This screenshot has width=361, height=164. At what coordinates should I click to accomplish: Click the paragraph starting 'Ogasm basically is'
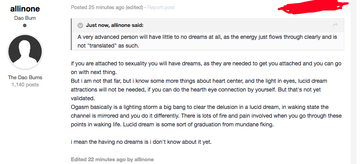point(206,116)
